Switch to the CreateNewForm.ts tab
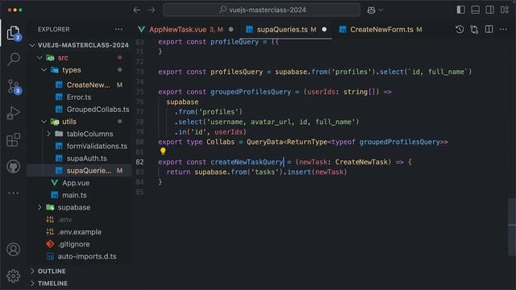Image resolution: width=516 pixels, height=290 pixels. (381, 30)
